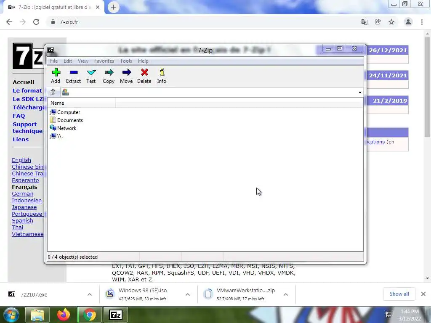Switch to 7-Zip on taskbar
The image size is (431, 323).
pyautogui.click(x=115, y=315)
